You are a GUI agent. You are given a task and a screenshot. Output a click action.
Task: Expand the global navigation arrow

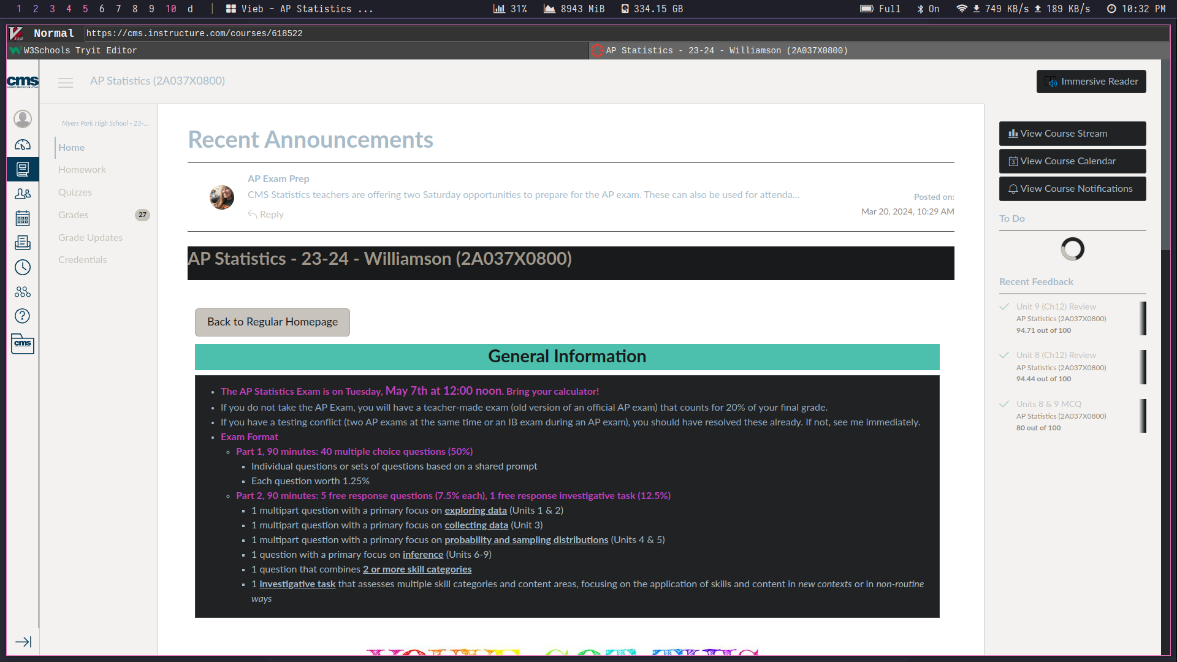[x=23, y=642]
